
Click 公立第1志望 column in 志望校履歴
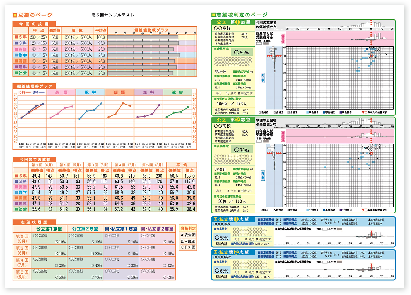49,229
